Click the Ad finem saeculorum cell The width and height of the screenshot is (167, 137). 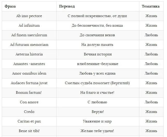tap(29, 35)
